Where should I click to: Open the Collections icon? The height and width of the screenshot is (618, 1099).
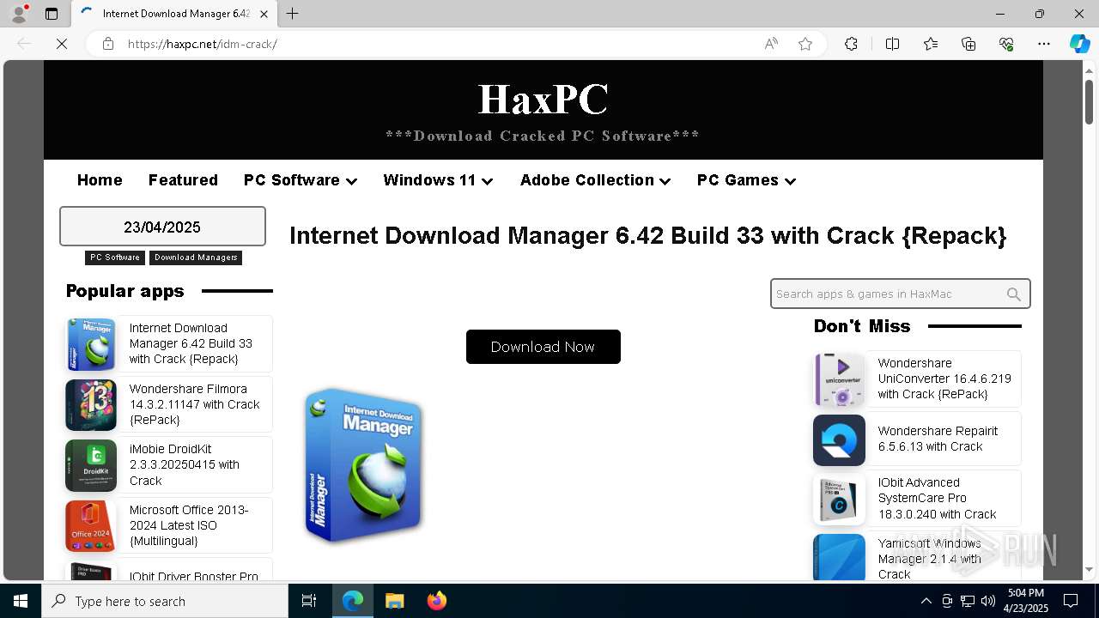pos(968,44)
